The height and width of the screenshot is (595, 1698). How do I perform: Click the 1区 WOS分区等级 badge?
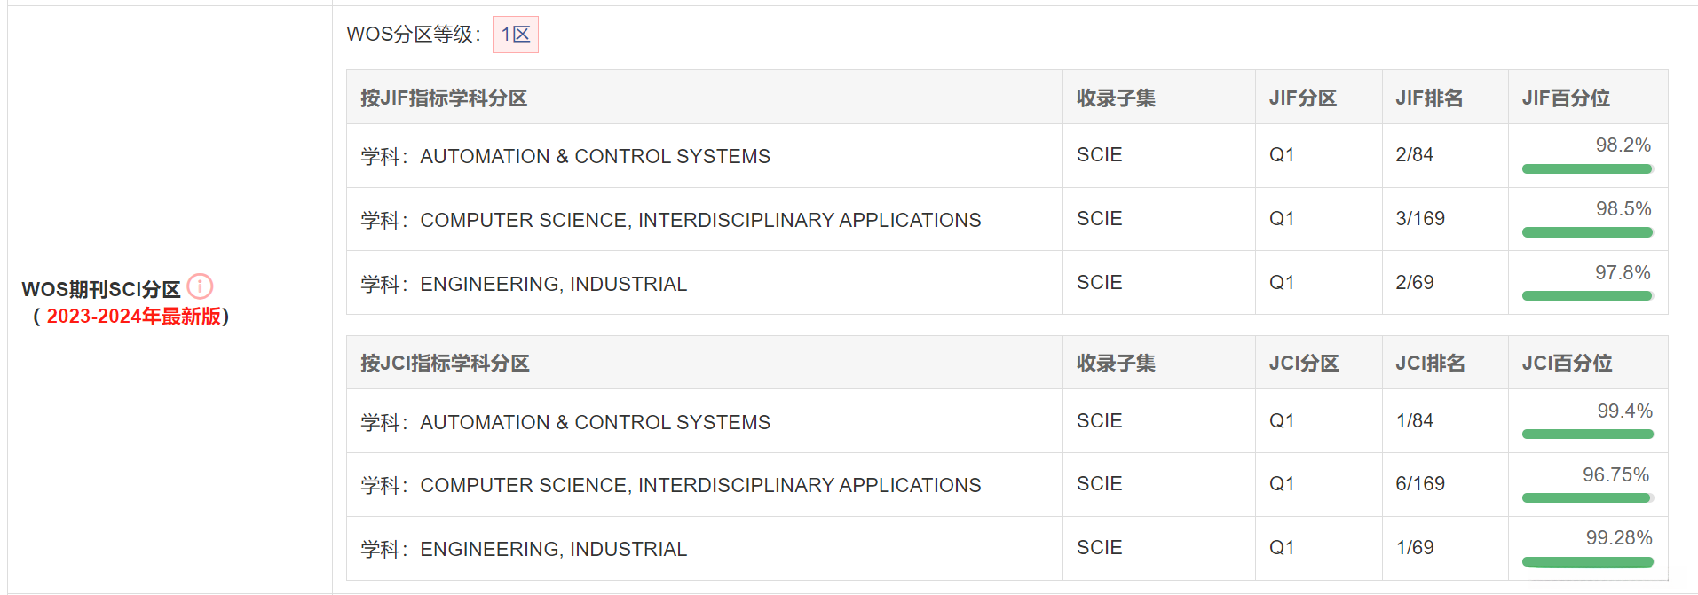point(516,35)
